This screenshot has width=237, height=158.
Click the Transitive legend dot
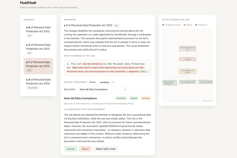(196, 25)
